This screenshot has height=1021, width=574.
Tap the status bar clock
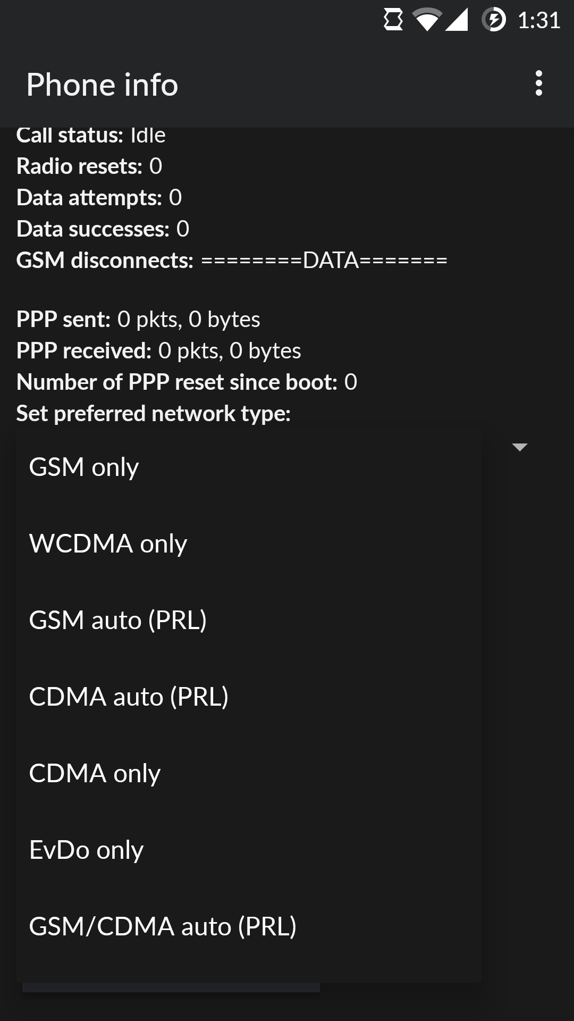click(538, 20)
